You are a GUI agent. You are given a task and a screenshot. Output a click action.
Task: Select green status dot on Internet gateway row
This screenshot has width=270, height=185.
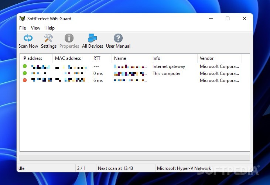[x=25, y=66]
